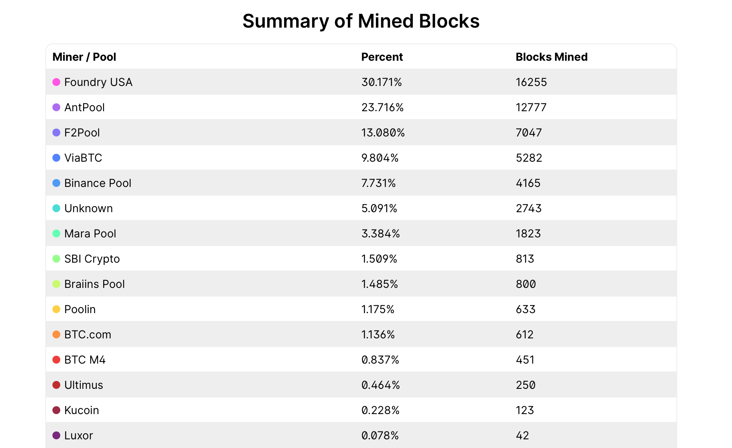The image size is (732, 448).
Task: Select the Kucoin pool name
Action: pyautogui.click(x=82, y=410)
